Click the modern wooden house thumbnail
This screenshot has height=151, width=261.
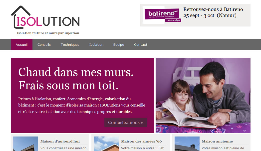click(26, 144)
